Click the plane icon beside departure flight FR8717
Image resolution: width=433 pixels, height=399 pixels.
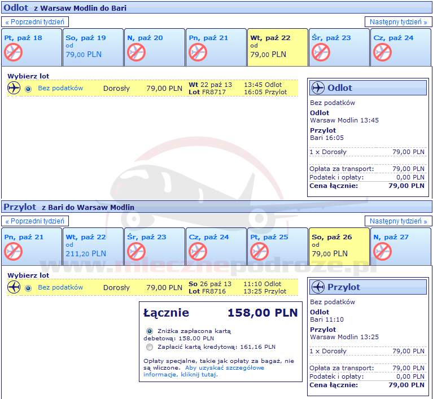click(x=14, y=88)
